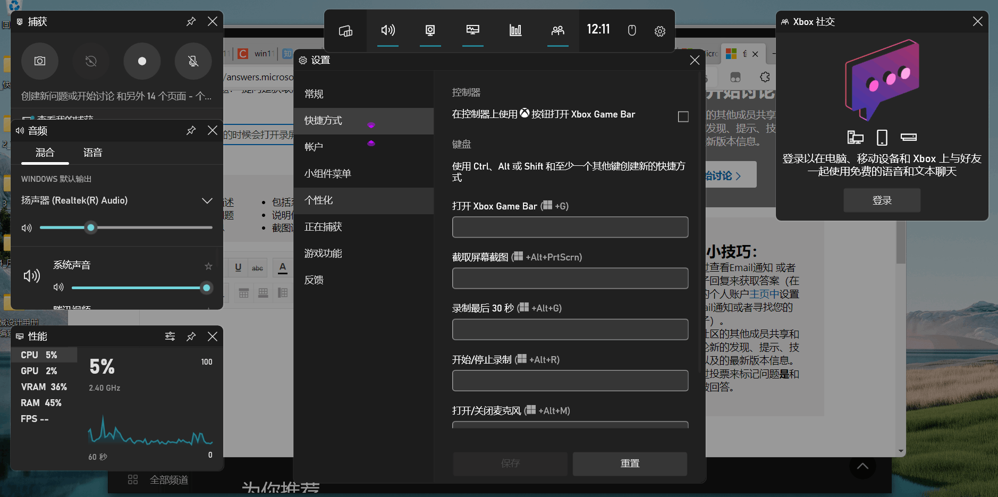Select the VRAM performance metric

point(44,387)
